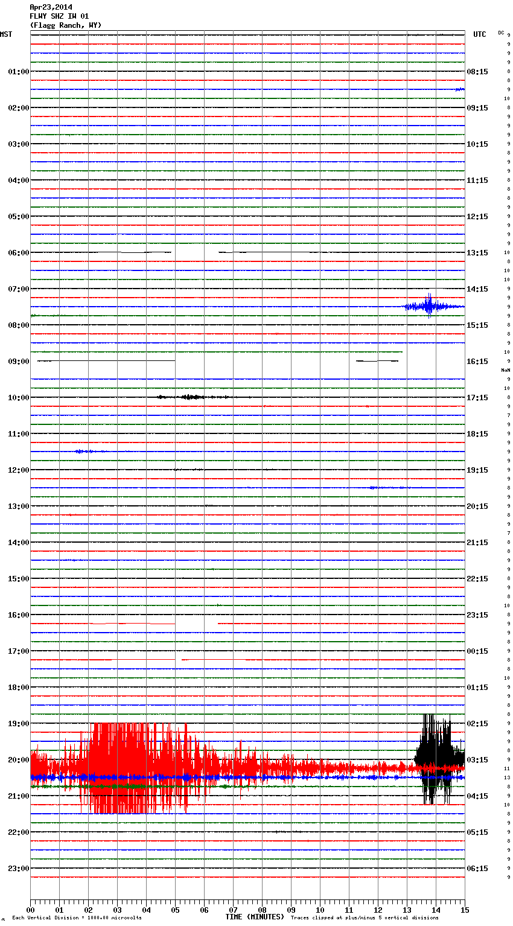
Task: Click the 06:15 UTC label
Action: click(x=477, y=869)
